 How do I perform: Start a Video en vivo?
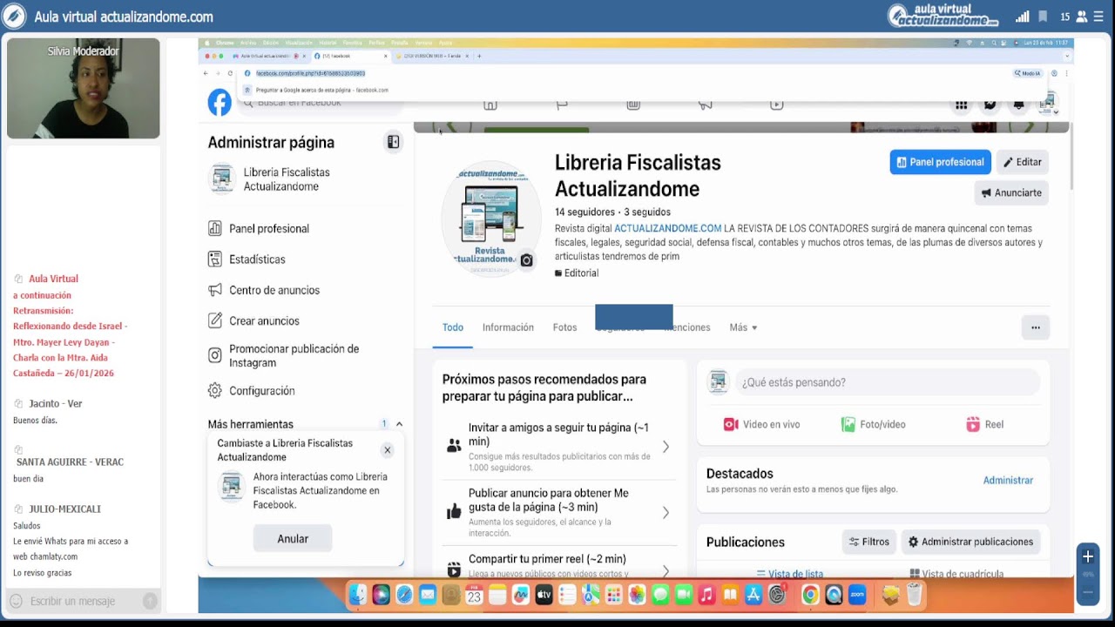click(x=761, y=424)
